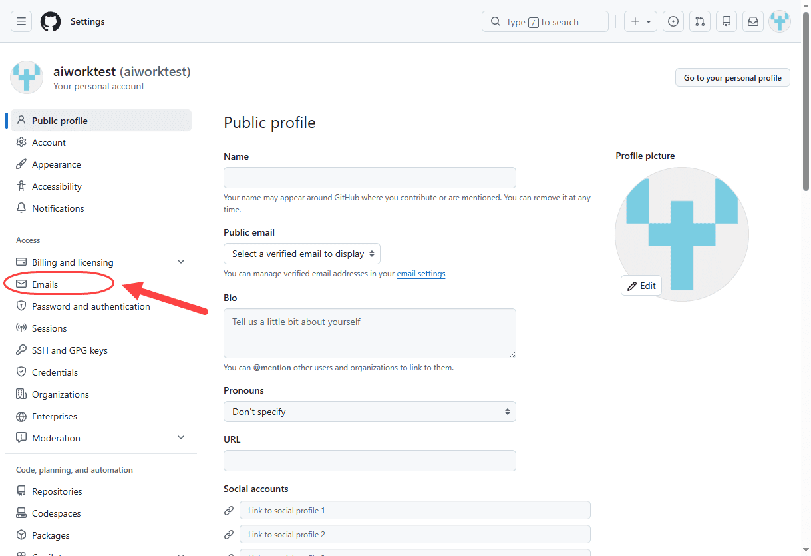Expand the Moderation section chevron
Viewport: 811px width, 556px height.
pos(181,438)
